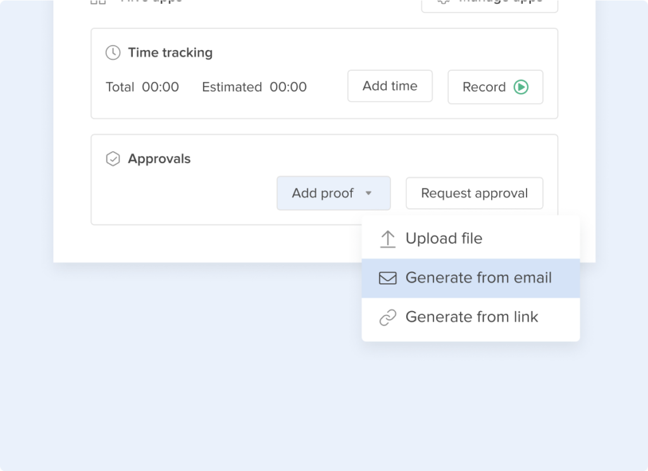
Task: Start recording with the Record button
Action: 495,87
